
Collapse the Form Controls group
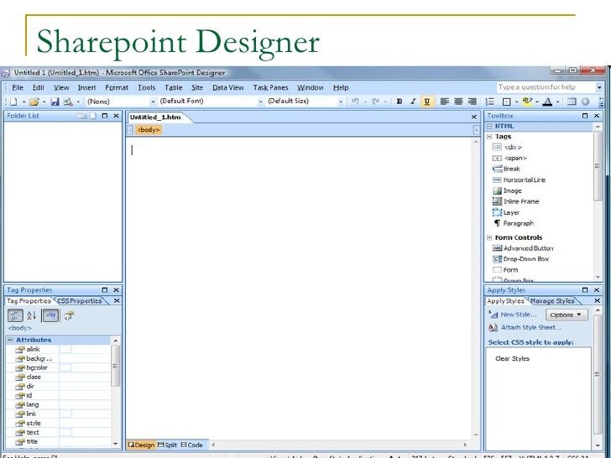tap(490, 237)
